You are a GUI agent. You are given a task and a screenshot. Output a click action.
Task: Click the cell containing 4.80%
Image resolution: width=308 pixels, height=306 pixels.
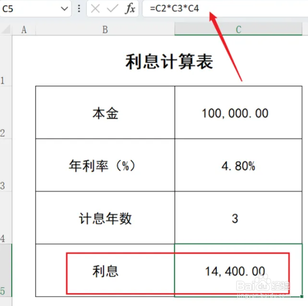[x=238, y=165]
